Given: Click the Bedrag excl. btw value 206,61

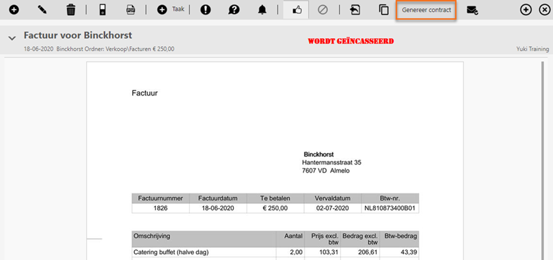Looking at the screenshot, I should point(368,252).
